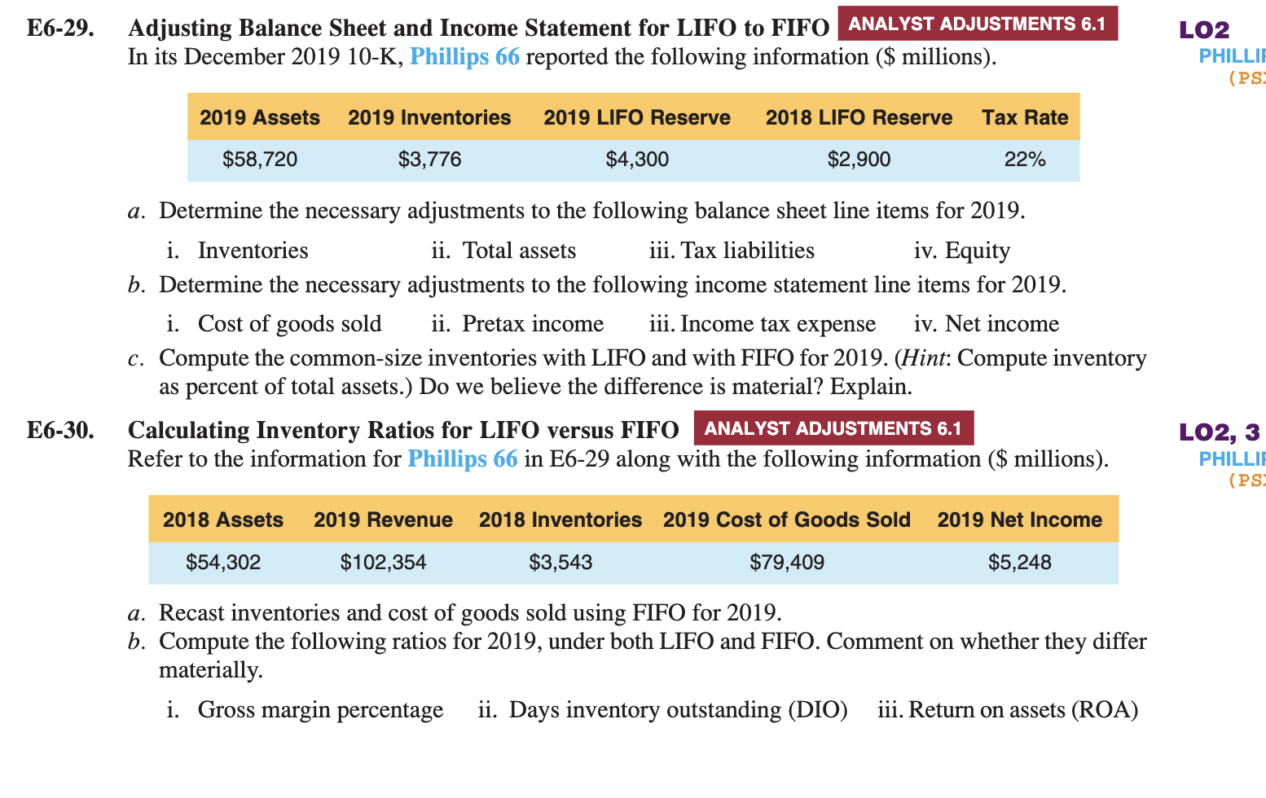Click the $5,248 net income value

pyautogui.click(x=1020, y=561)
